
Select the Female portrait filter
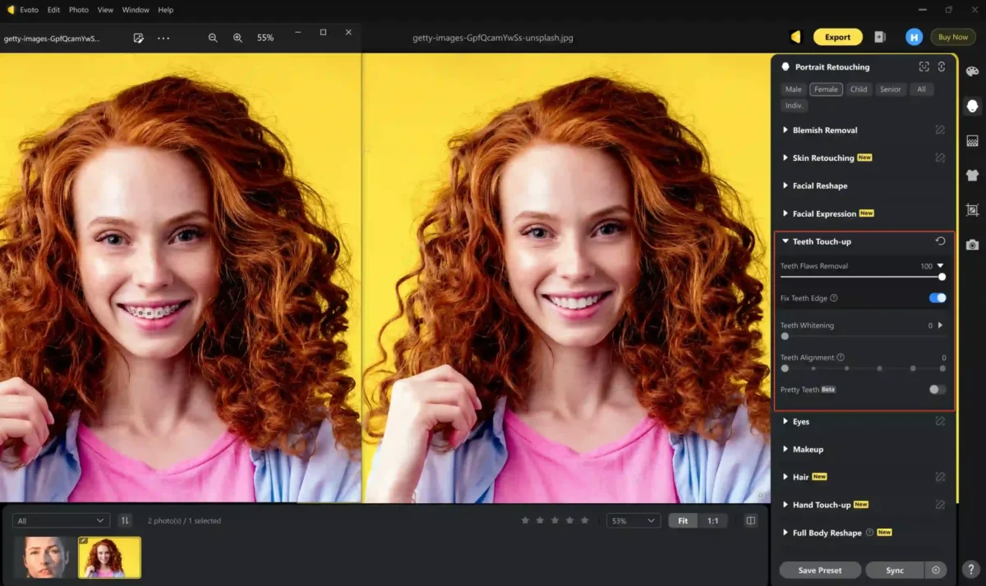pos(826,89)
